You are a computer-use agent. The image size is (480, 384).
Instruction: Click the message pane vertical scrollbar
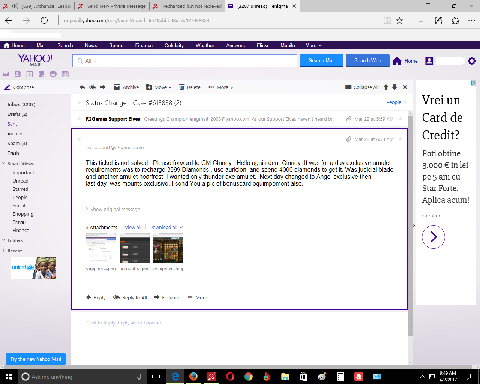tap(410, 225)
